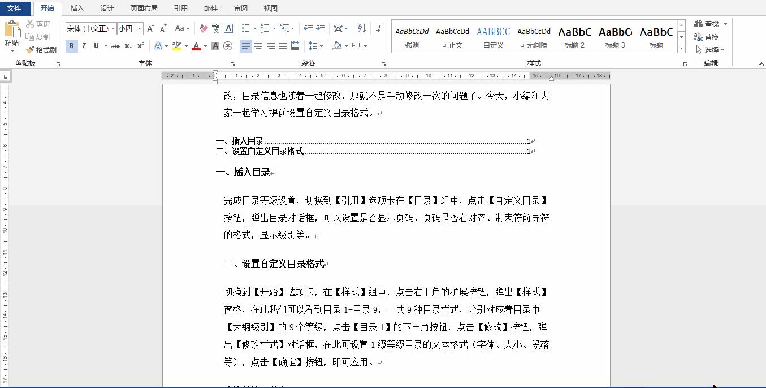The height and width of the screenshot is (388, 766).
Task: Sort text with the A-Z sort icon
Action: (362, 28)
